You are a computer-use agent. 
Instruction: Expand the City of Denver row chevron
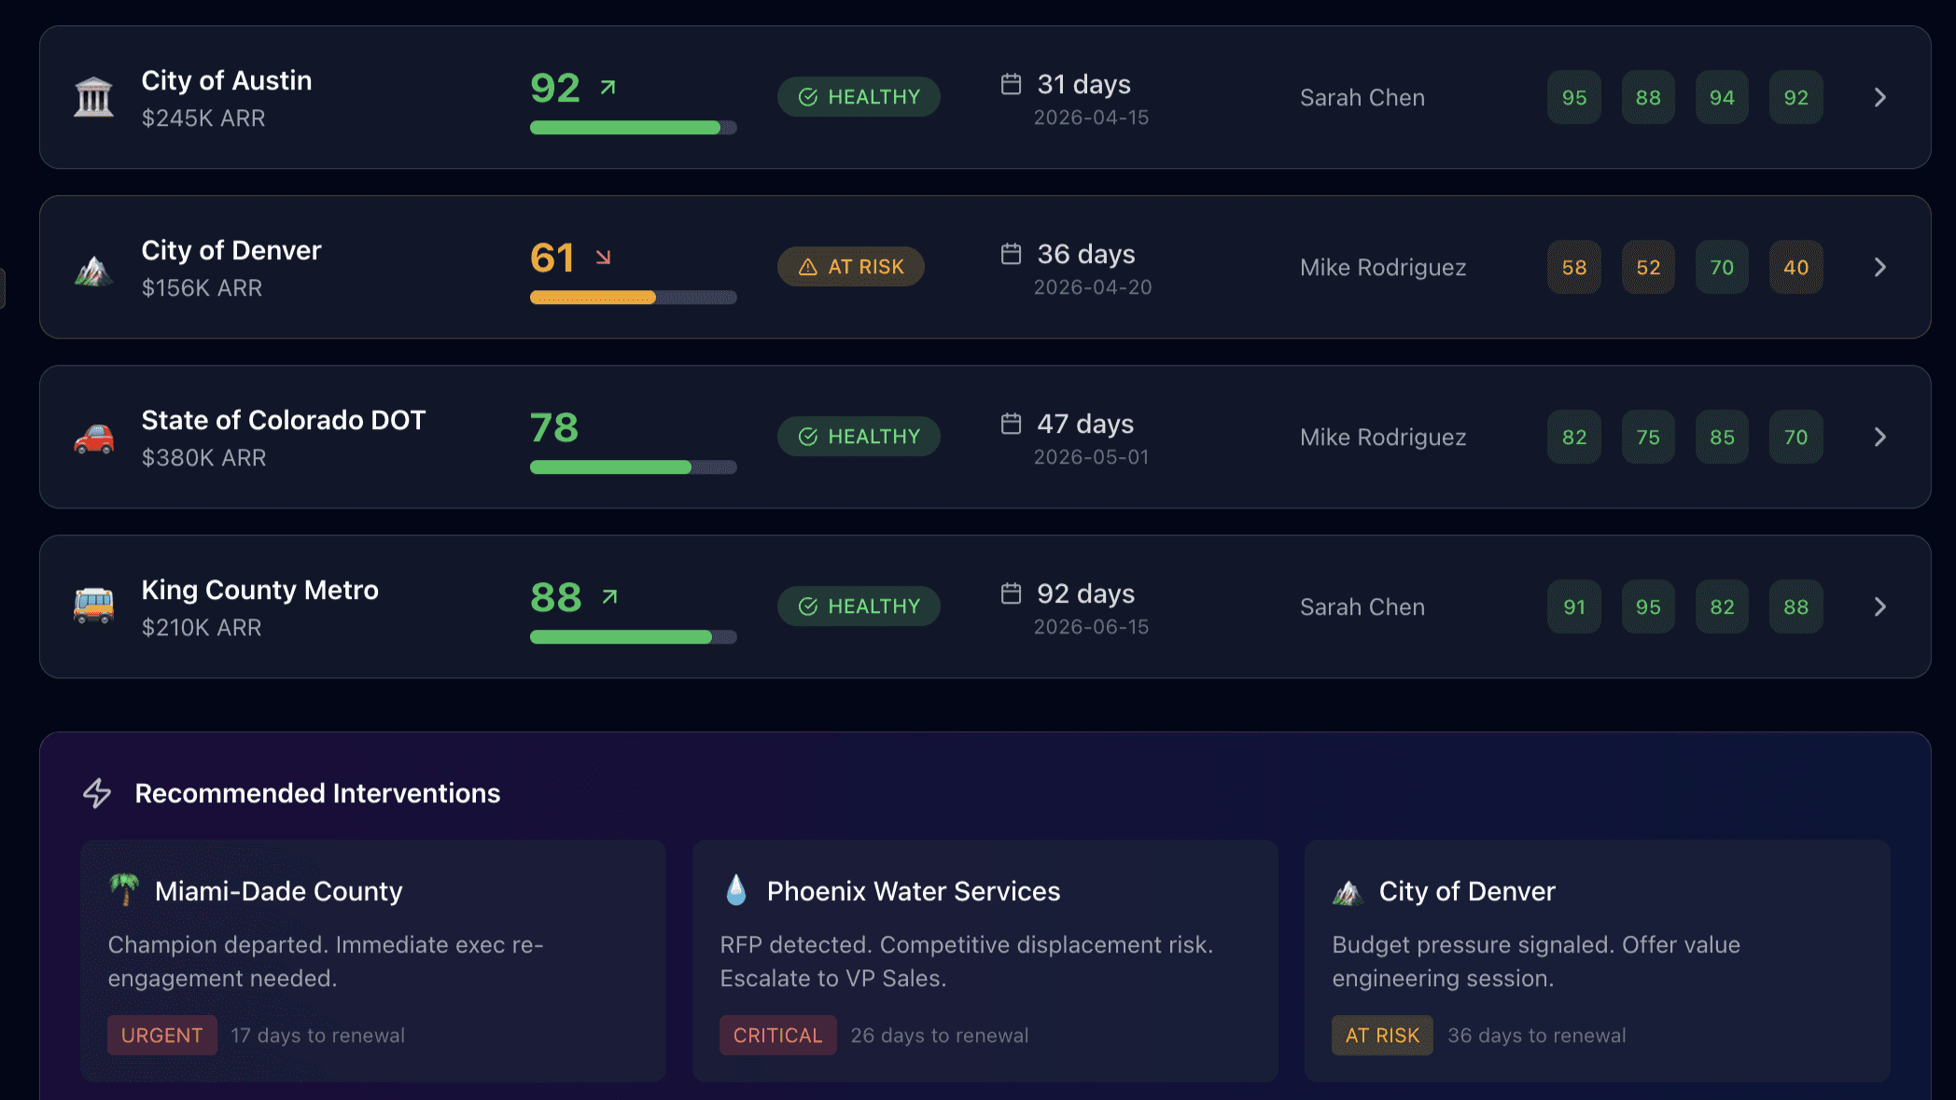pyautogui.click(x=1880, y=268)
